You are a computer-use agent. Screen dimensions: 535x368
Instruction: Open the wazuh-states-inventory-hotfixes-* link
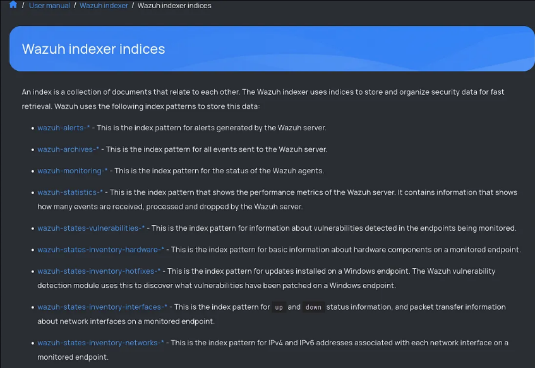(99, 271)
